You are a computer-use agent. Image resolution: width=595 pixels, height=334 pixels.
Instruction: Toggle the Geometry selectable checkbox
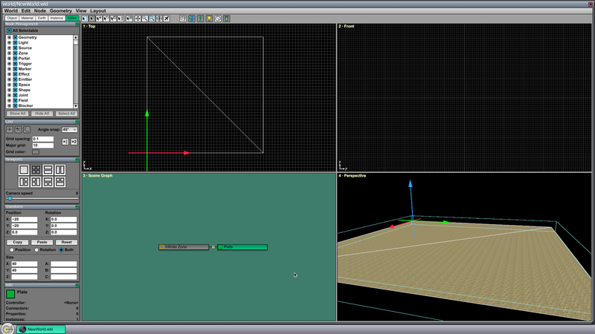[x=15, y=38]
